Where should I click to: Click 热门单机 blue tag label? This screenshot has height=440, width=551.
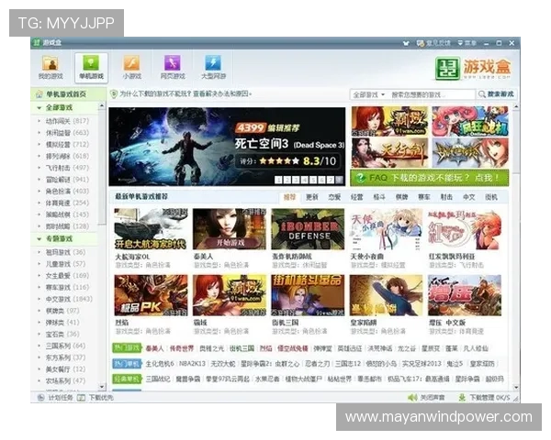tap(127, 364)
